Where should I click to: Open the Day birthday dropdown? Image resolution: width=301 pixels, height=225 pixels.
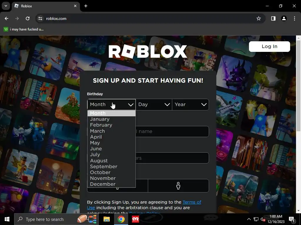(154, 105)
